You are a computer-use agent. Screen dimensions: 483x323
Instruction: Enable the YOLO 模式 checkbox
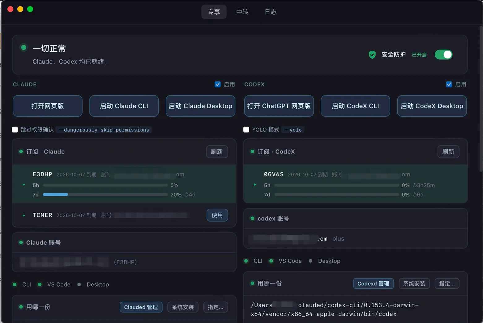pyautogui.click(x=246, y=130)
